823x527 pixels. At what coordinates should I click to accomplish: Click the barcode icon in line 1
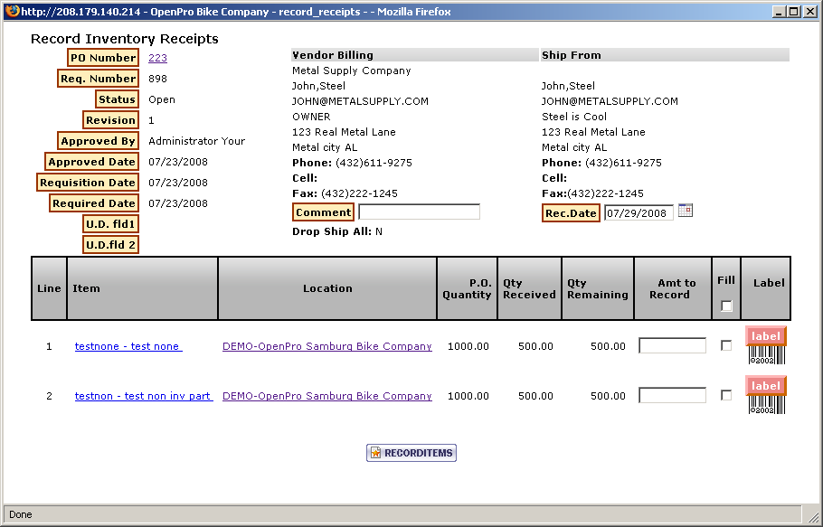click(x=766, y=355)
